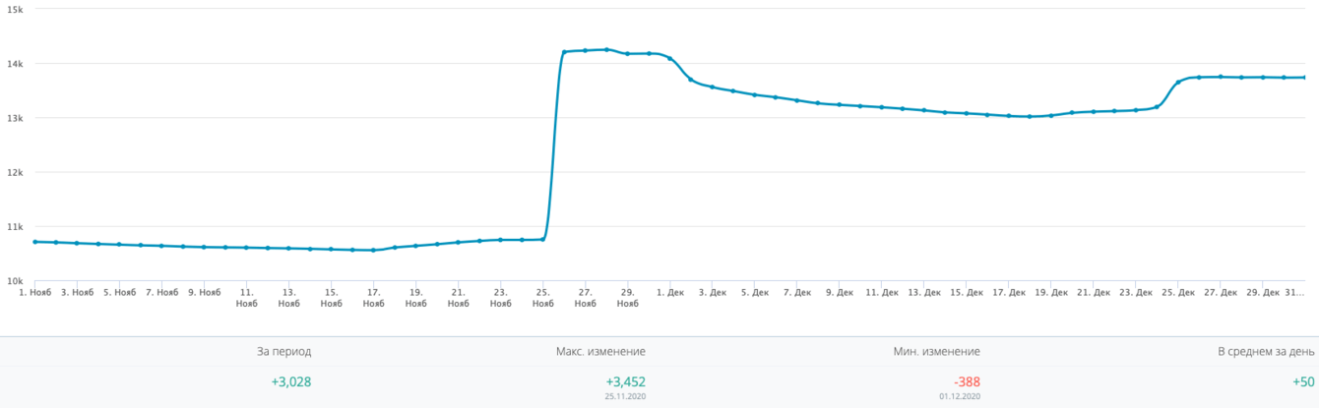The height and width of the screenshot is (408, 1319).
Task: Click the В среднем за день value +50
Action: pyautogui.click(x=1303, y=381)
